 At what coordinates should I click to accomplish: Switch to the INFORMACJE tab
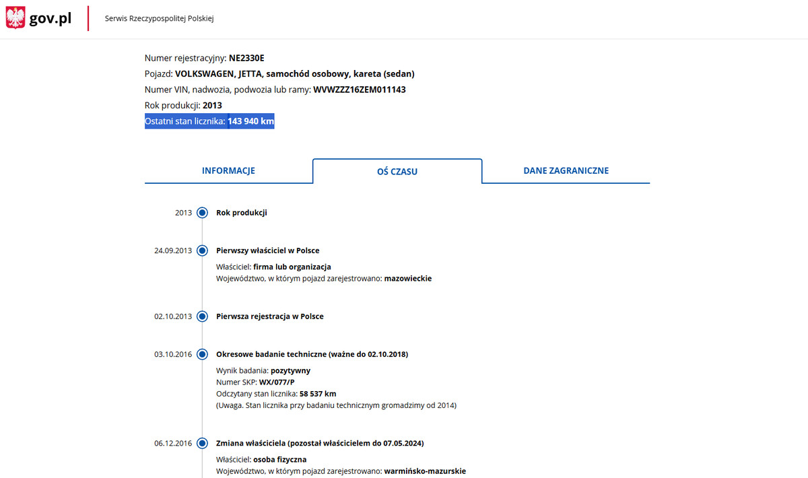click(228, 171)
